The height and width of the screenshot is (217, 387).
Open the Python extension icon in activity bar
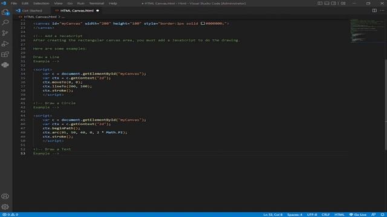coord(5,64)
